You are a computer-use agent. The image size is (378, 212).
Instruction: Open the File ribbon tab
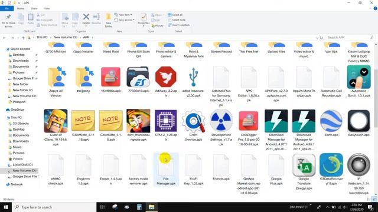(x=6, y=8)
